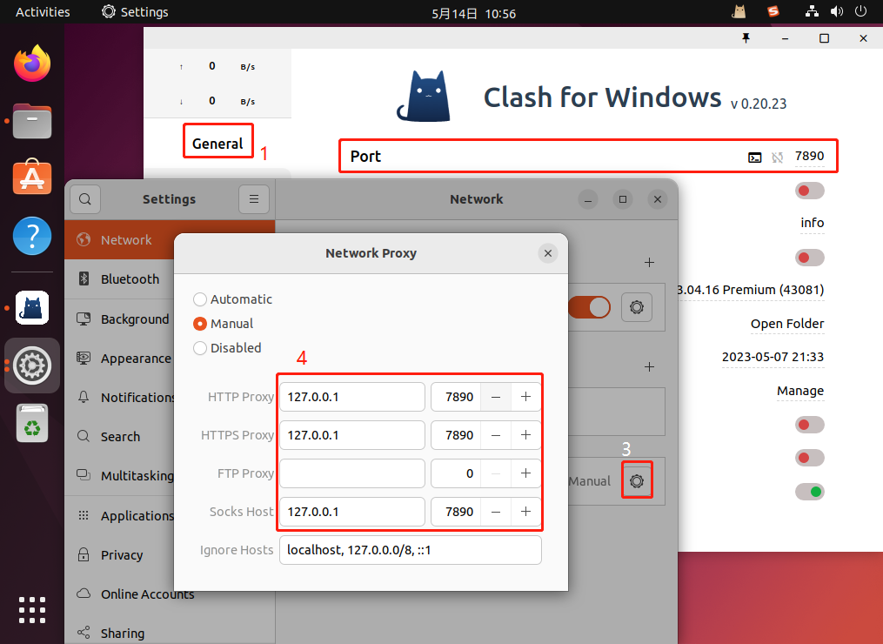
Task: Toggle red switch just below Manage link
Action: coord(810,425)
